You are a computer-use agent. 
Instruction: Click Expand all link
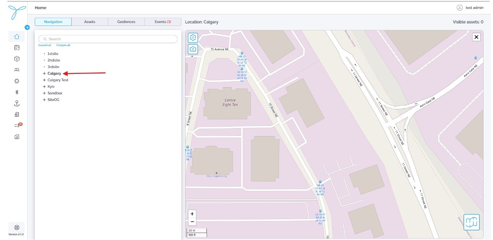click(45, 45)
